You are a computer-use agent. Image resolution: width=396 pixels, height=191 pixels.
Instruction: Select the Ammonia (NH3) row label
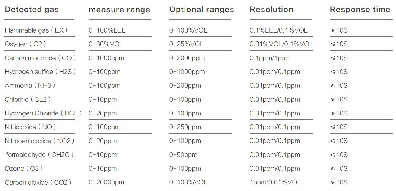click(30, 86)
